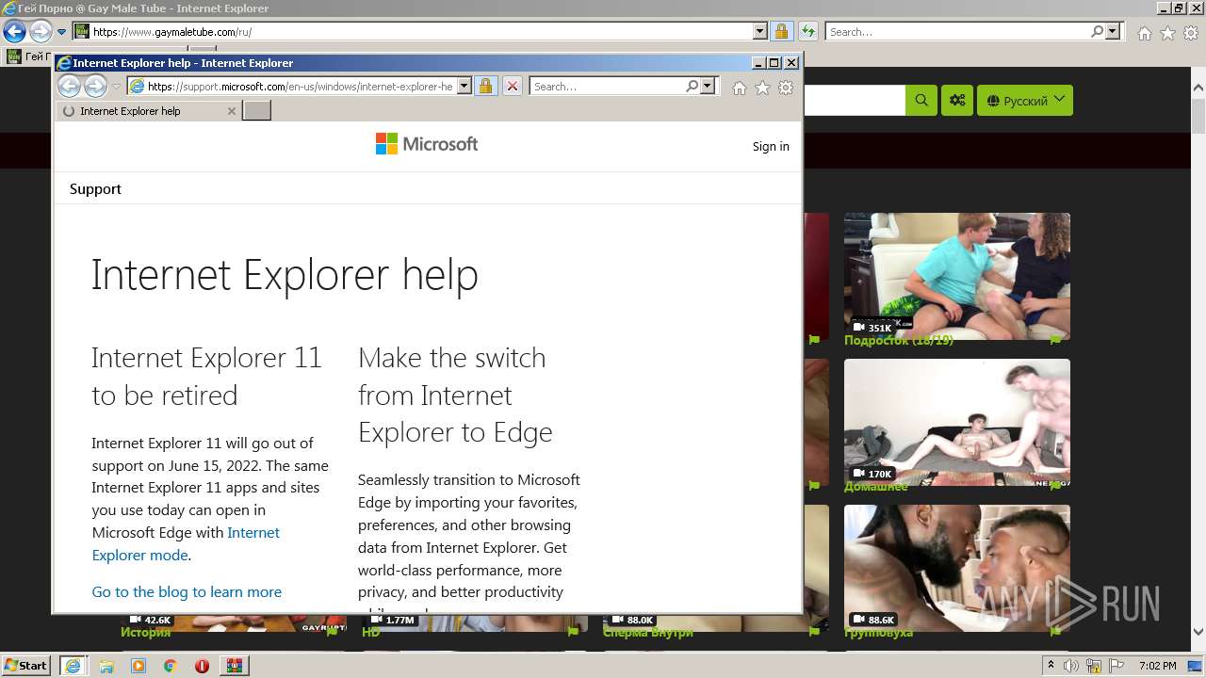The width and height of the screenshot is (1206, 678).
Task: Click the gaymaletube.com address bar
Action: tap(413, 32)
